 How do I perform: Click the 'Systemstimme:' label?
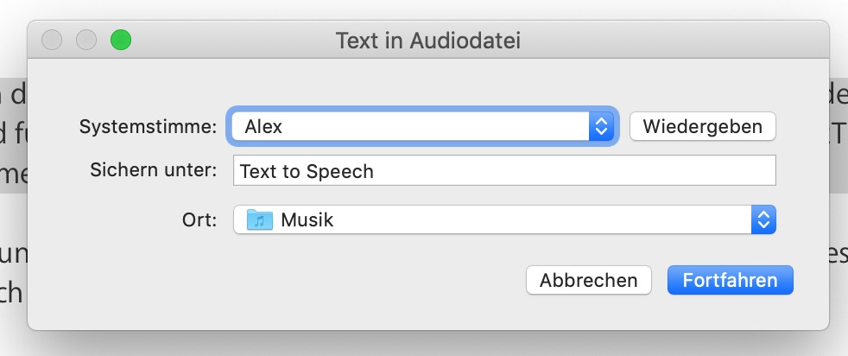(149, 127)
